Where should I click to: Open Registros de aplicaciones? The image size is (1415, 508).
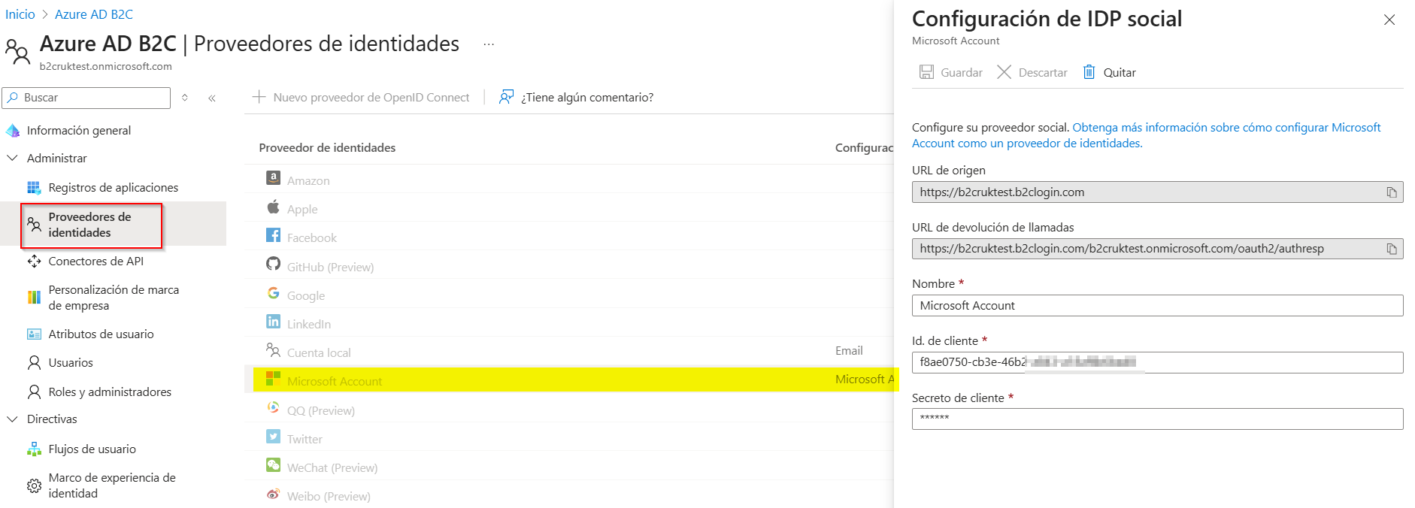coord(114,188)
